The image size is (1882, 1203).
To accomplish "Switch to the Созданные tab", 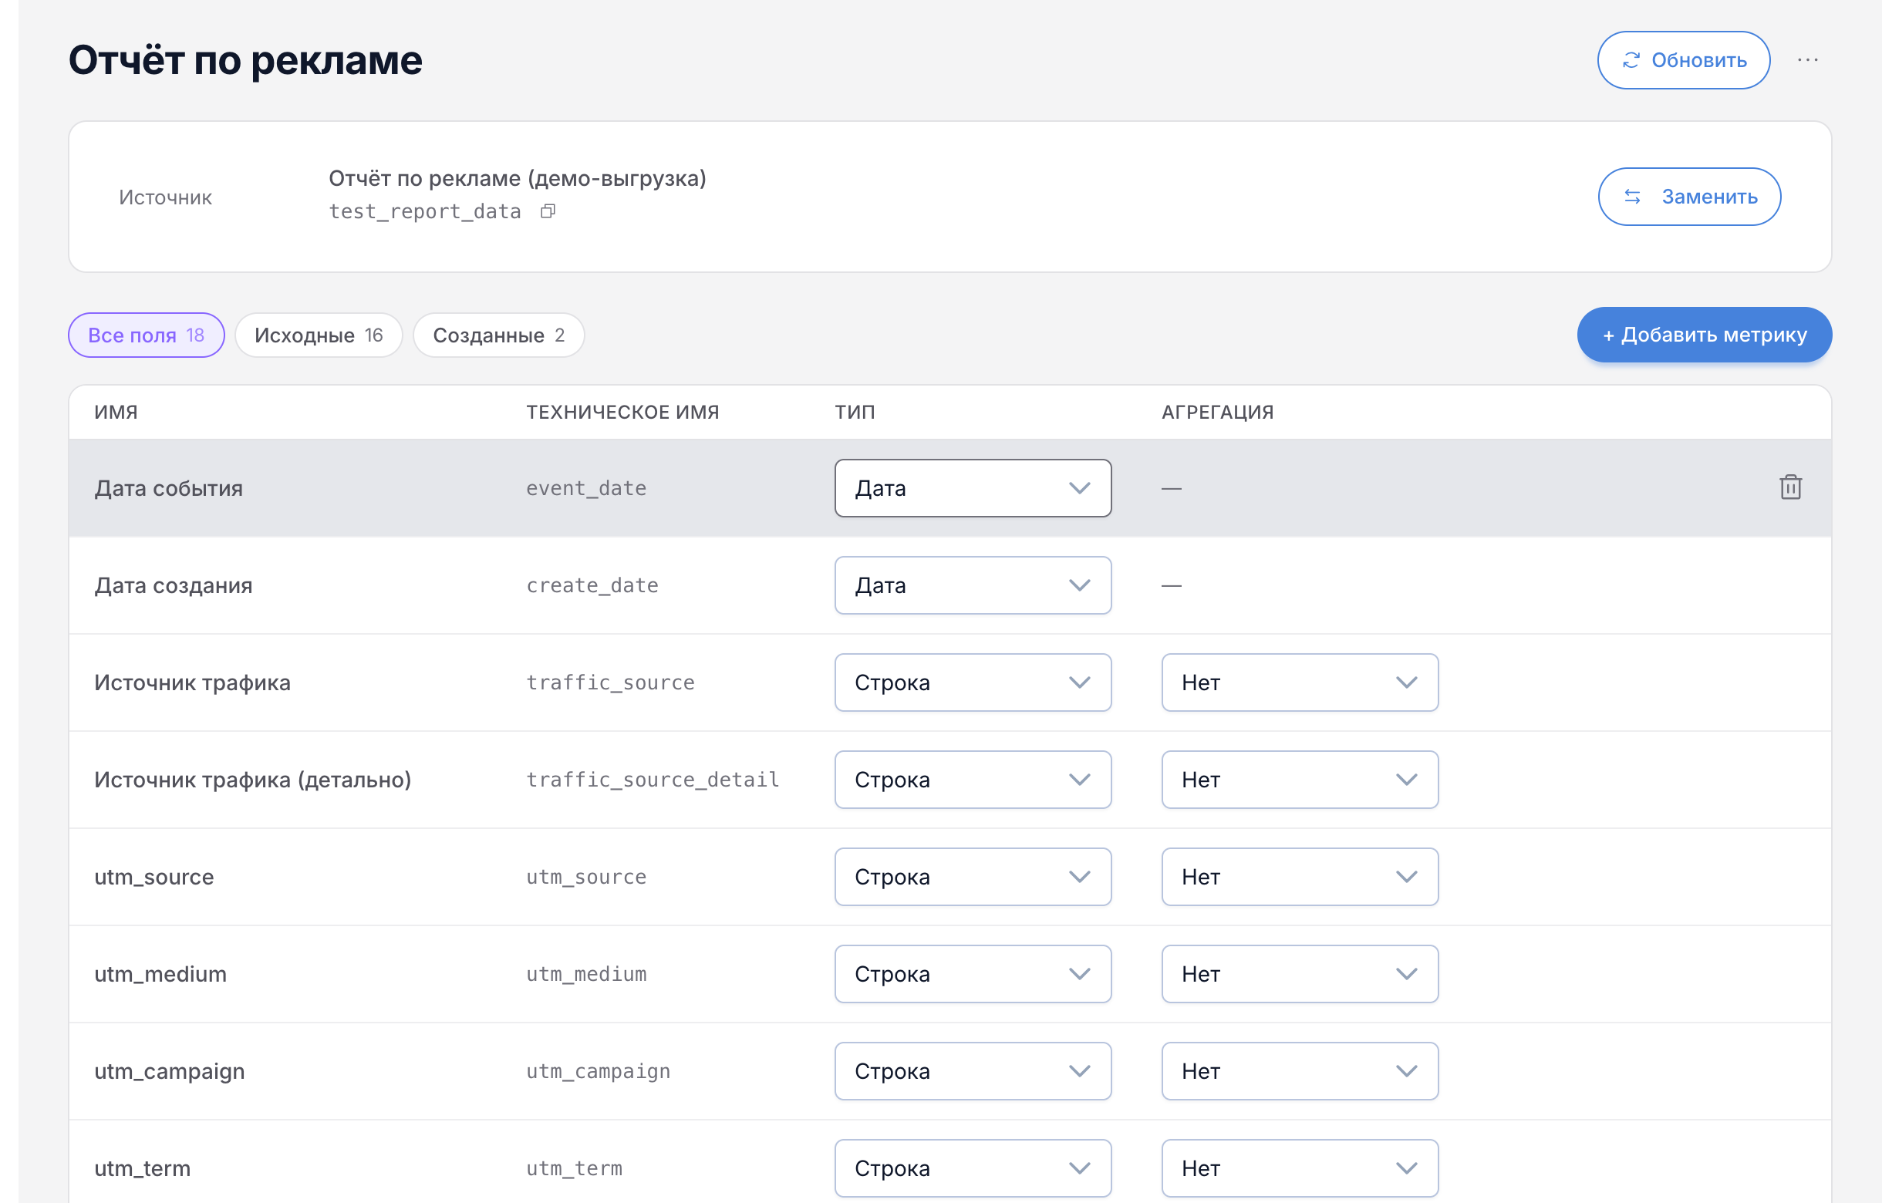I will [x=498, y=335].
